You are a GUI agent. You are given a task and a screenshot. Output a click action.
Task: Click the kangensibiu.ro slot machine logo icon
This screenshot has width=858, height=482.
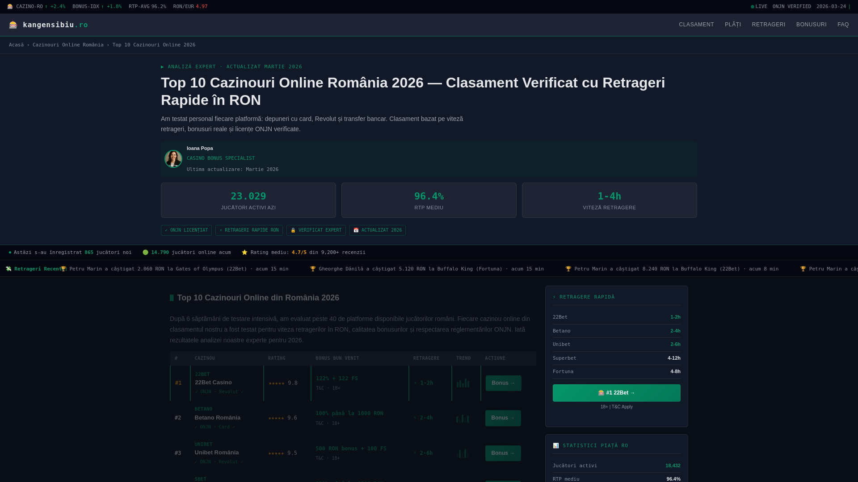pyautogui.click(x=13, y=25)
